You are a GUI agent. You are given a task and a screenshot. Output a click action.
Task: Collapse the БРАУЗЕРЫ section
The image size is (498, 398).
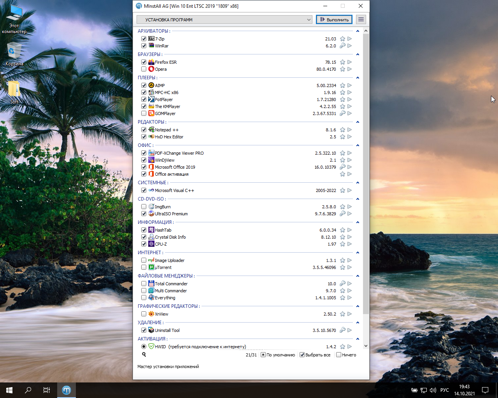(x=358, y=54)
